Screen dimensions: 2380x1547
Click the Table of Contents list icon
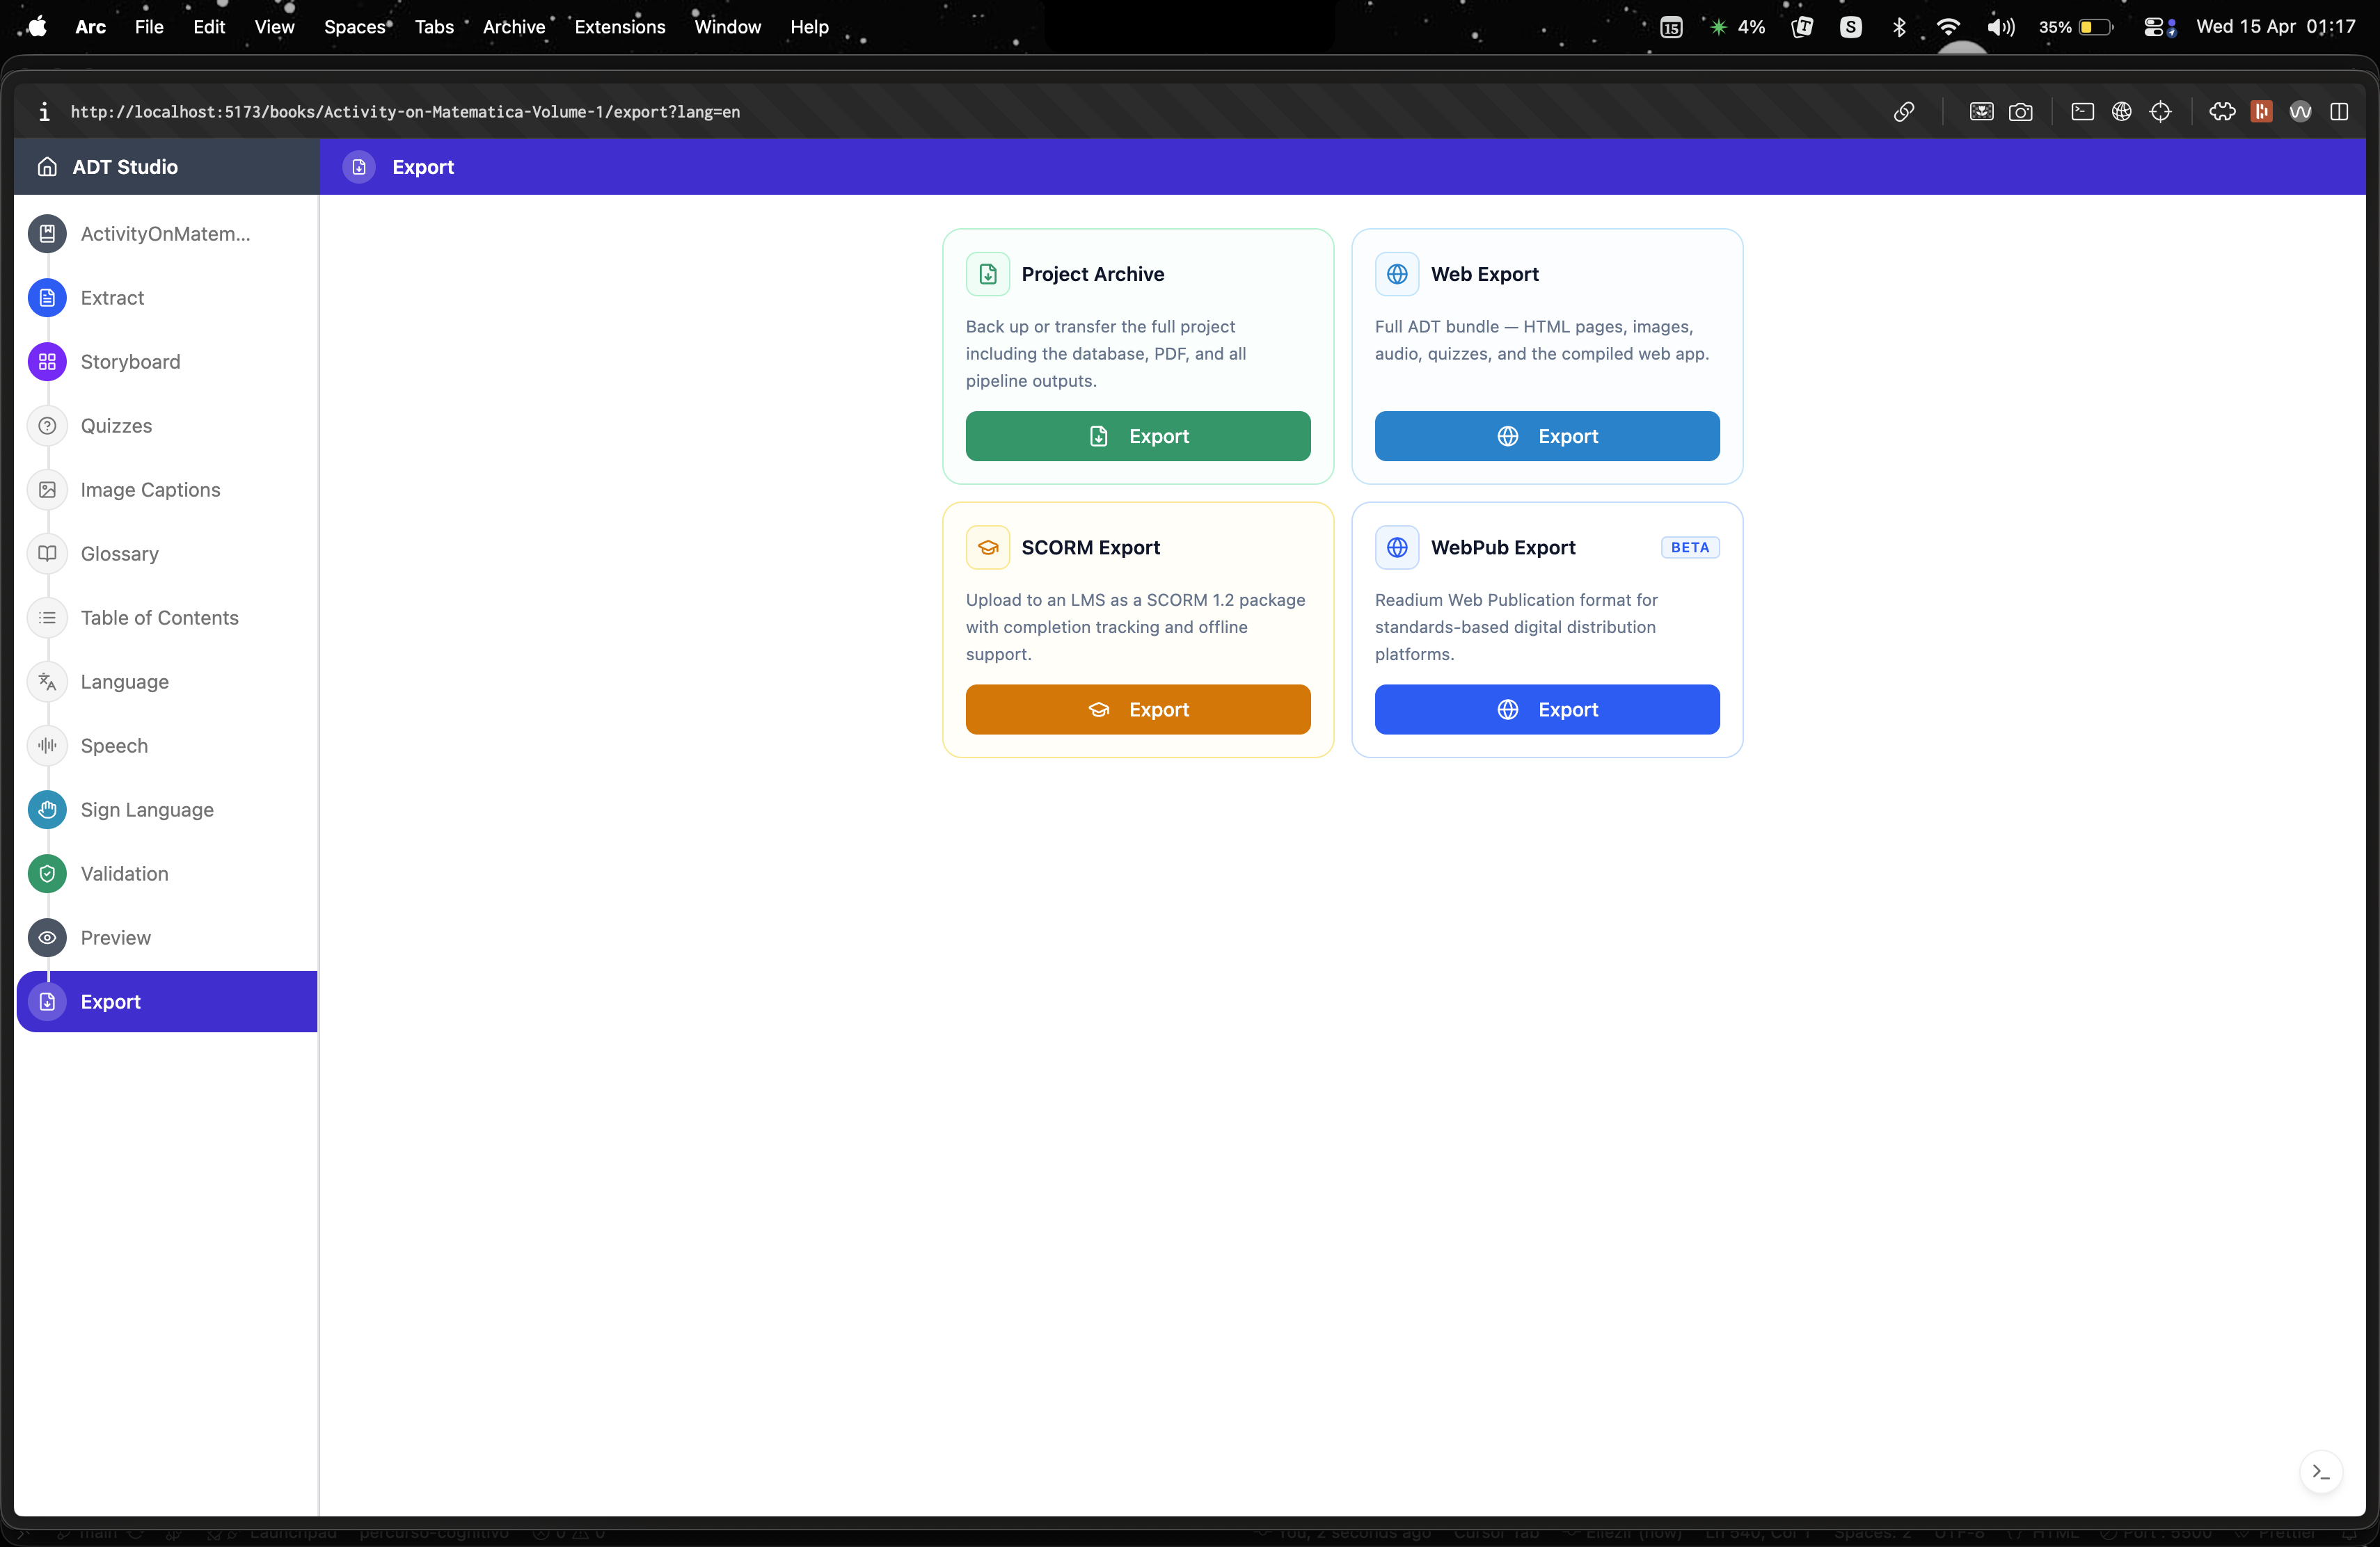(47, 618)
